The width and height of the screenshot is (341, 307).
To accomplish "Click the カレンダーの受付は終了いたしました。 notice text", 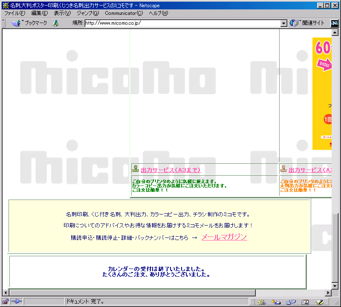I will click(x=156, y=269).
